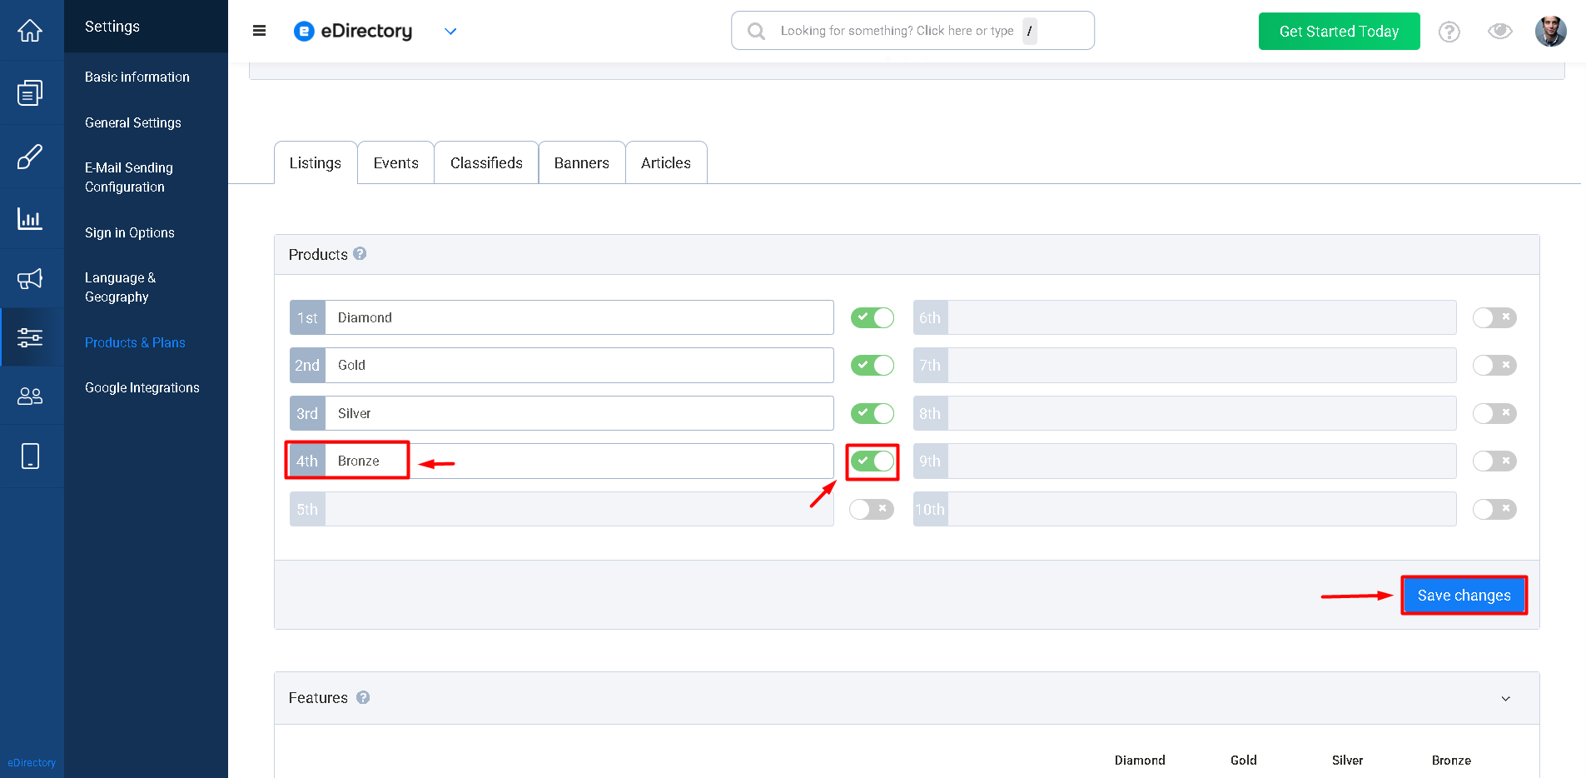The height and width of the screenshot is (778, 1586).
Task: Click the Products help tooltip icon
Action: pos(360,254)
